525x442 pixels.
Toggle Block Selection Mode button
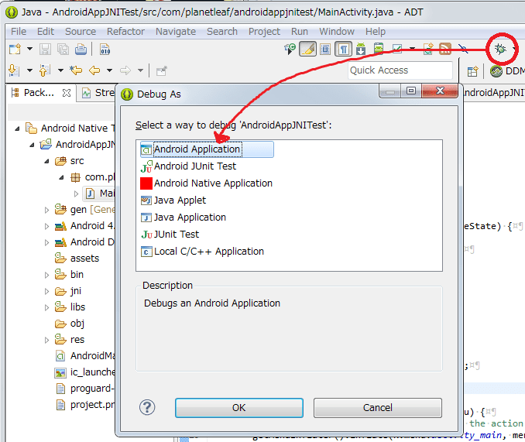click(325, 50)
